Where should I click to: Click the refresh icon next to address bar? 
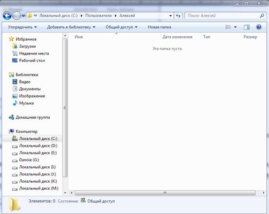coord(178,16)
